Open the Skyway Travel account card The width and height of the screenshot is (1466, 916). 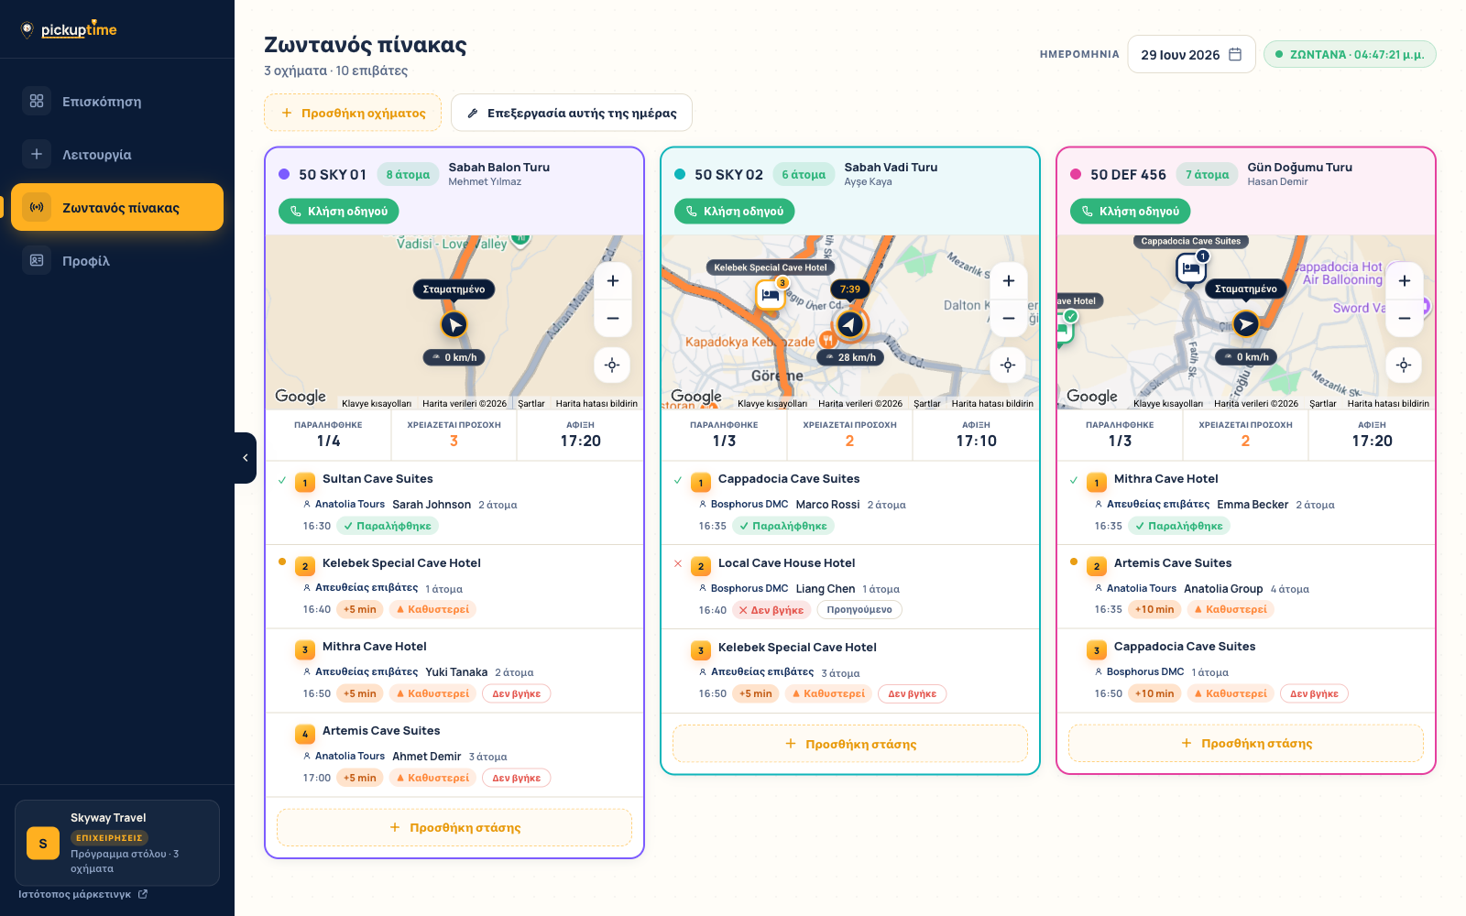(x=117, y=843)
